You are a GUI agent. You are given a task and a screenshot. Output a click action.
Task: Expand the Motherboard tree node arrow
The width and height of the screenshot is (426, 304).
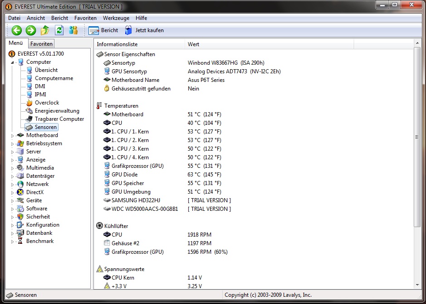pos(12,136)
